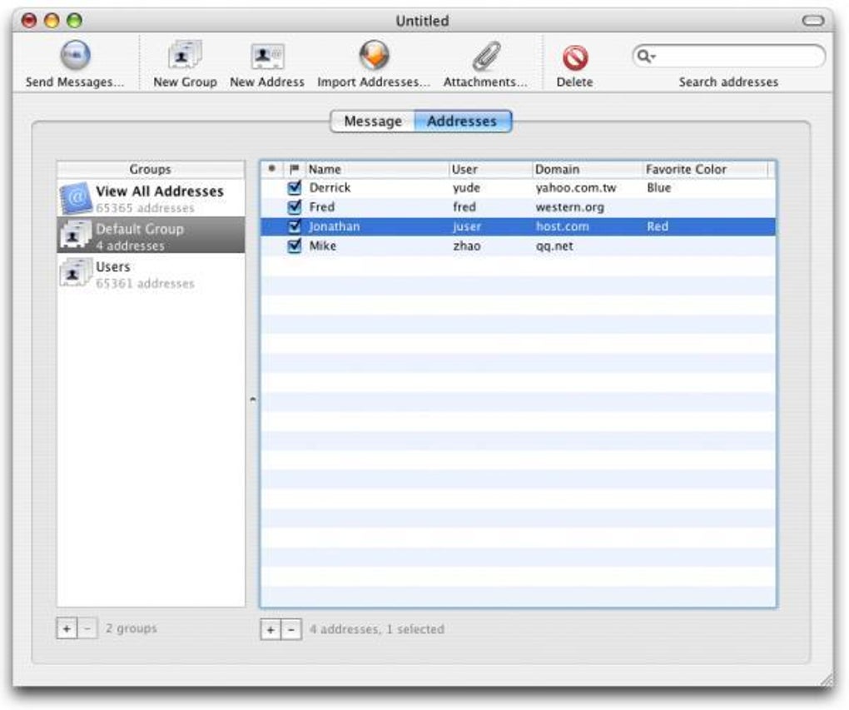Create a group with New Group icon
849x710 pixels.
[185, 55]
